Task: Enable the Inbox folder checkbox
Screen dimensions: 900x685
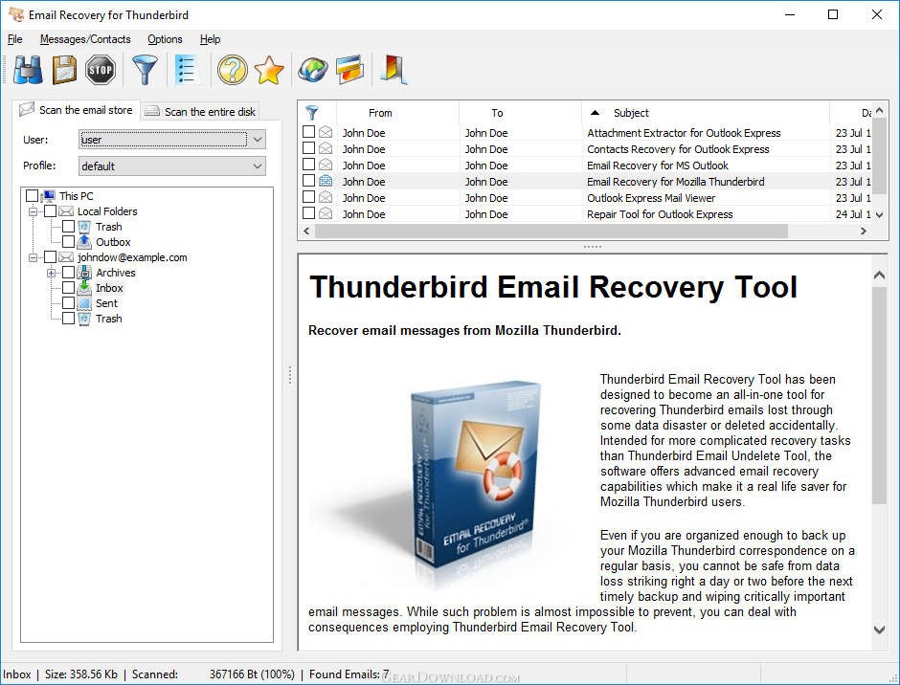Action: point(68,287)
